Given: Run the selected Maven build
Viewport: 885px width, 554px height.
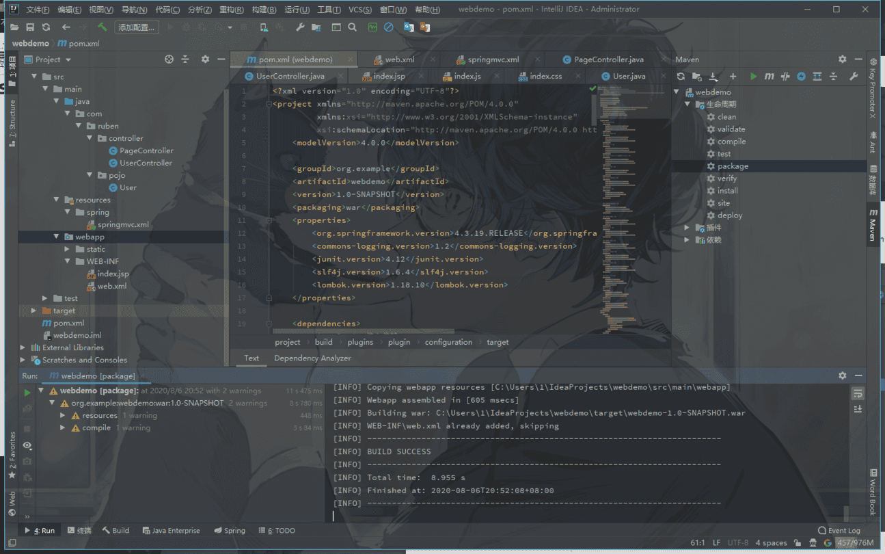Looking at the screenshot, I should (x=753, y=77).
